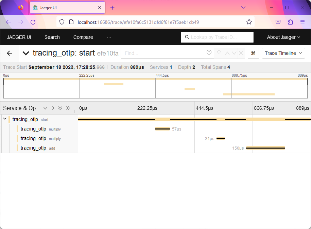Bookmark this page with the star
Screen dimensions: 311x229
249,22
